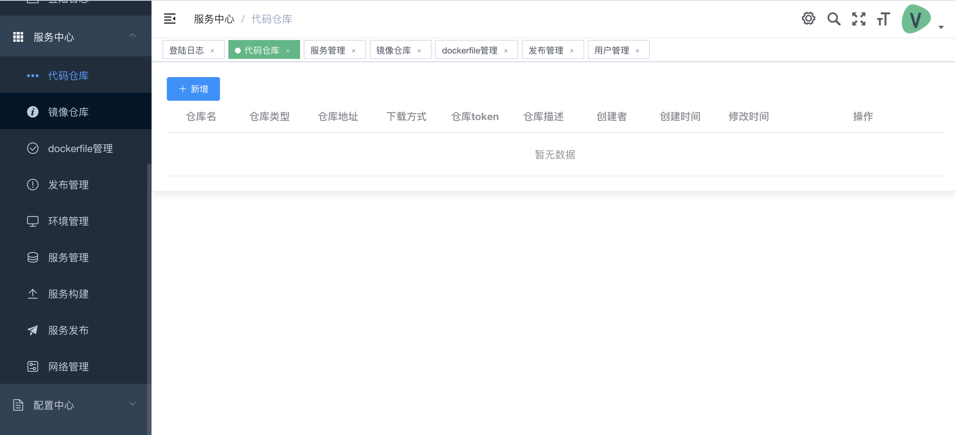Viewport: 955px width, 435px height.
Task: Click the dockerfile管理 checkmark icon in sidebar
Action: 33,148
